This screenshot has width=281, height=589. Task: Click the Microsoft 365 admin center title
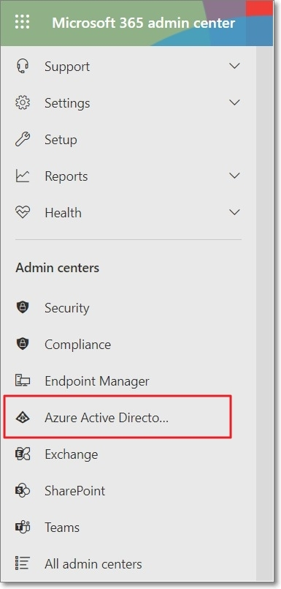pos(144,23)
